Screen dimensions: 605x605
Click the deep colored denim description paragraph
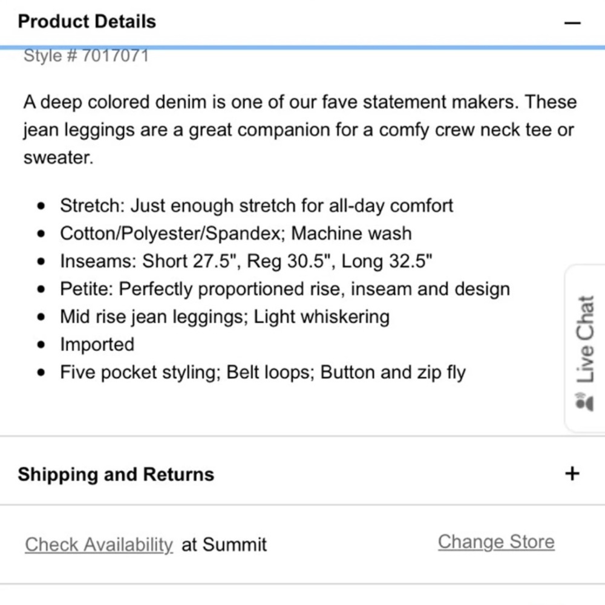pyautogui.click(x=300, y=129)
